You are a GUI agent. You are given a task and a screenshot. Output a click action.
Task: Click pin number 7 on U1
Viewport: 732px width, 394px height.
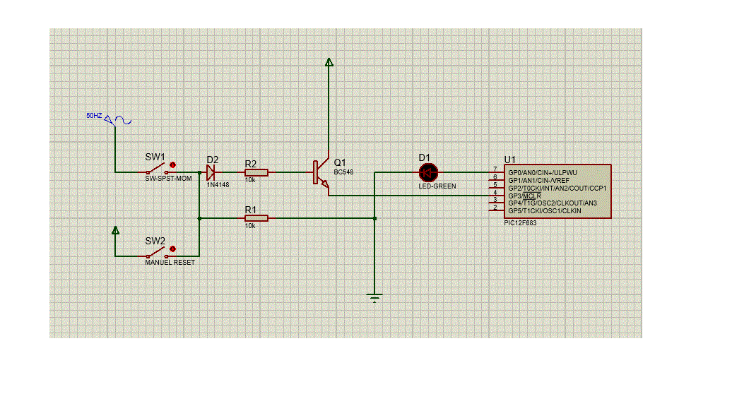pos(495,169)
